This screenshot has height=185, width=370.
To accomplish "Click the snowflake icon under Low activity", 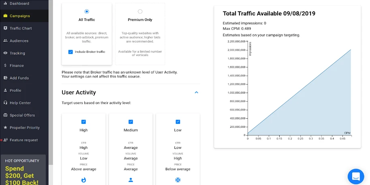I will click(x=178, y=180).
